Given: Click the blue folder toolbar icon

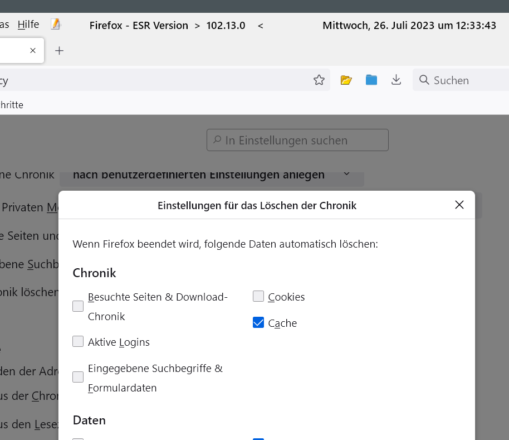Looking at the screenshot, I should (x=371, y=80).
